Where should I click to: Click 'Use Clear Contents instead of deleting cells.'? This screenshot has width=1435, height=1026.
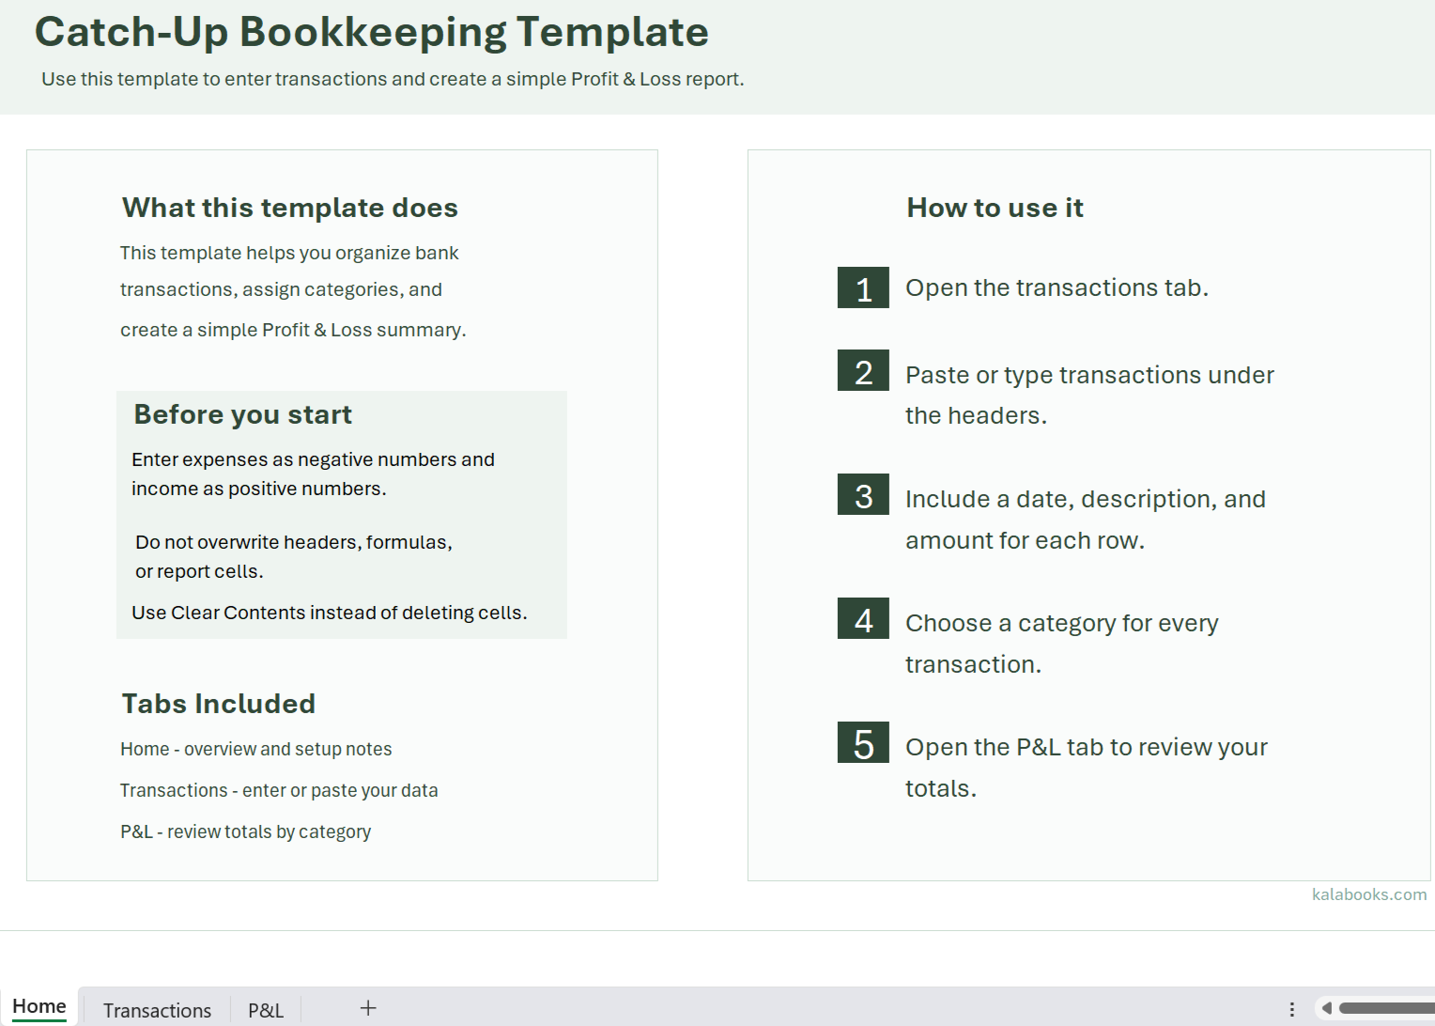(x=329, y=613)
